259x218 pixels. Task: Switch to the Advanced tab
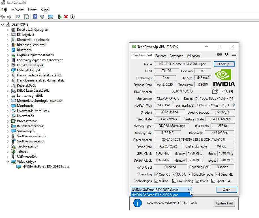(x=176, y=56)
